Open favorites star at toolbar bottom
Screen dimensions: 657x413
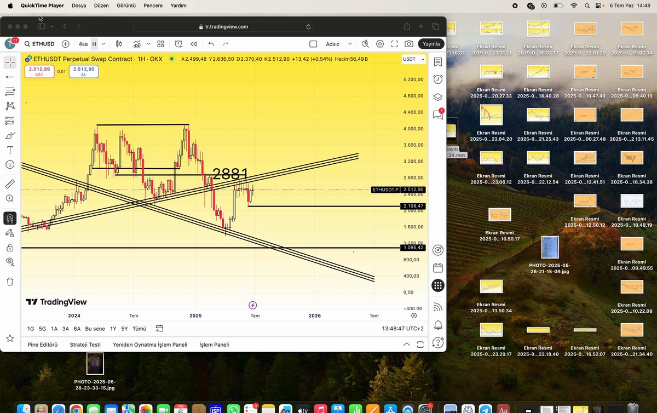pos(10,339)
